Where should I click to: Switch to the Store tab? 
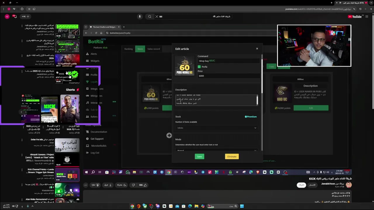coord(140,49)
